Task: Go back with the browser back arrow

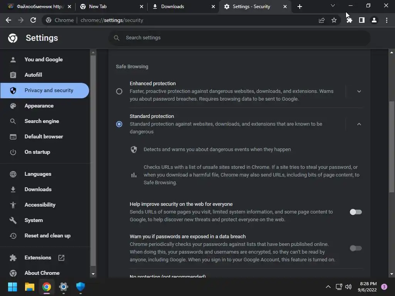Action: [8, 20]
